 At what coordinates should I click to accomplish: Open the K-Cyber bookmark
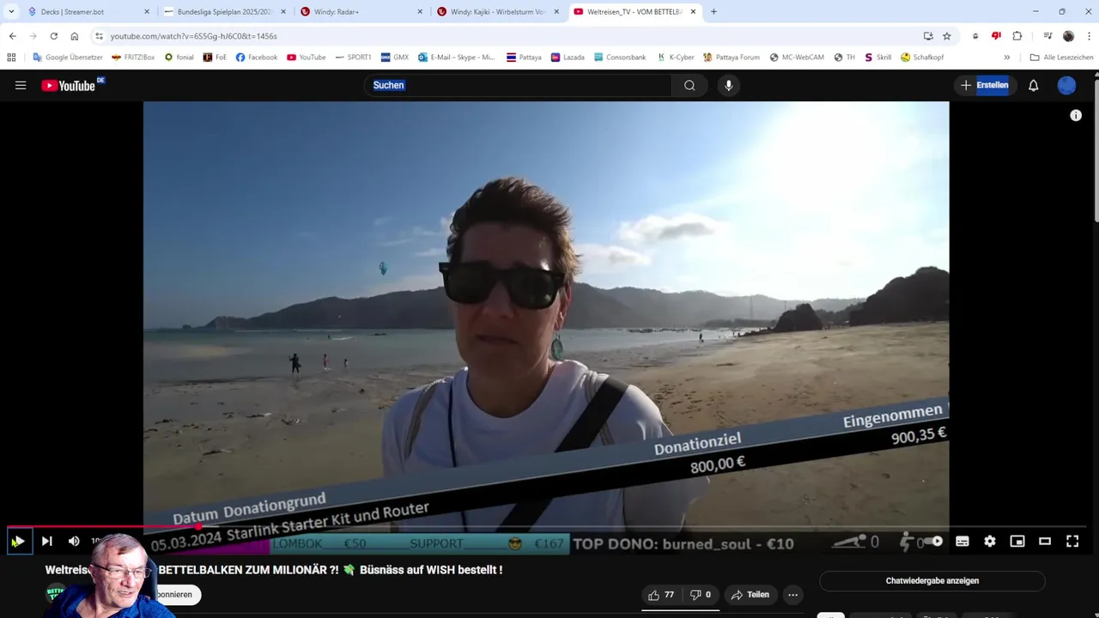pyautogui.click(x=676, y=58)
